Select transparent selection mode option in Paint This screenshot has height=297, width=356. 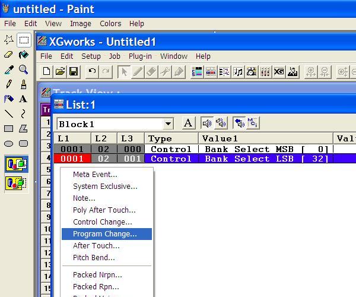[x=17, y=183]
